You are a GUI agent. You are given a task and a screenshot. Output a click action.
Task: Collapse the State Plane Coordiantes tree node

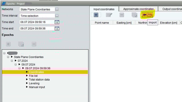point(8,57)
